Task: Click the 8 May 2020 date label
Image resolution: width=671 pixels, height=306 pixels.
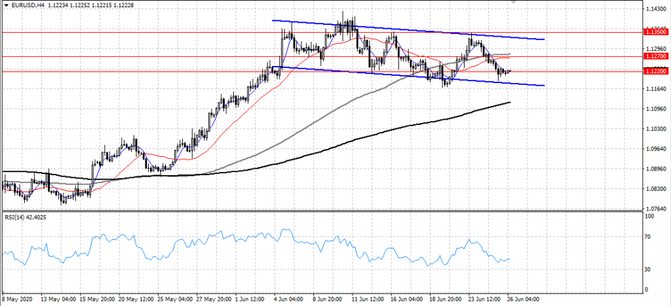Action: tap(17, 299)
